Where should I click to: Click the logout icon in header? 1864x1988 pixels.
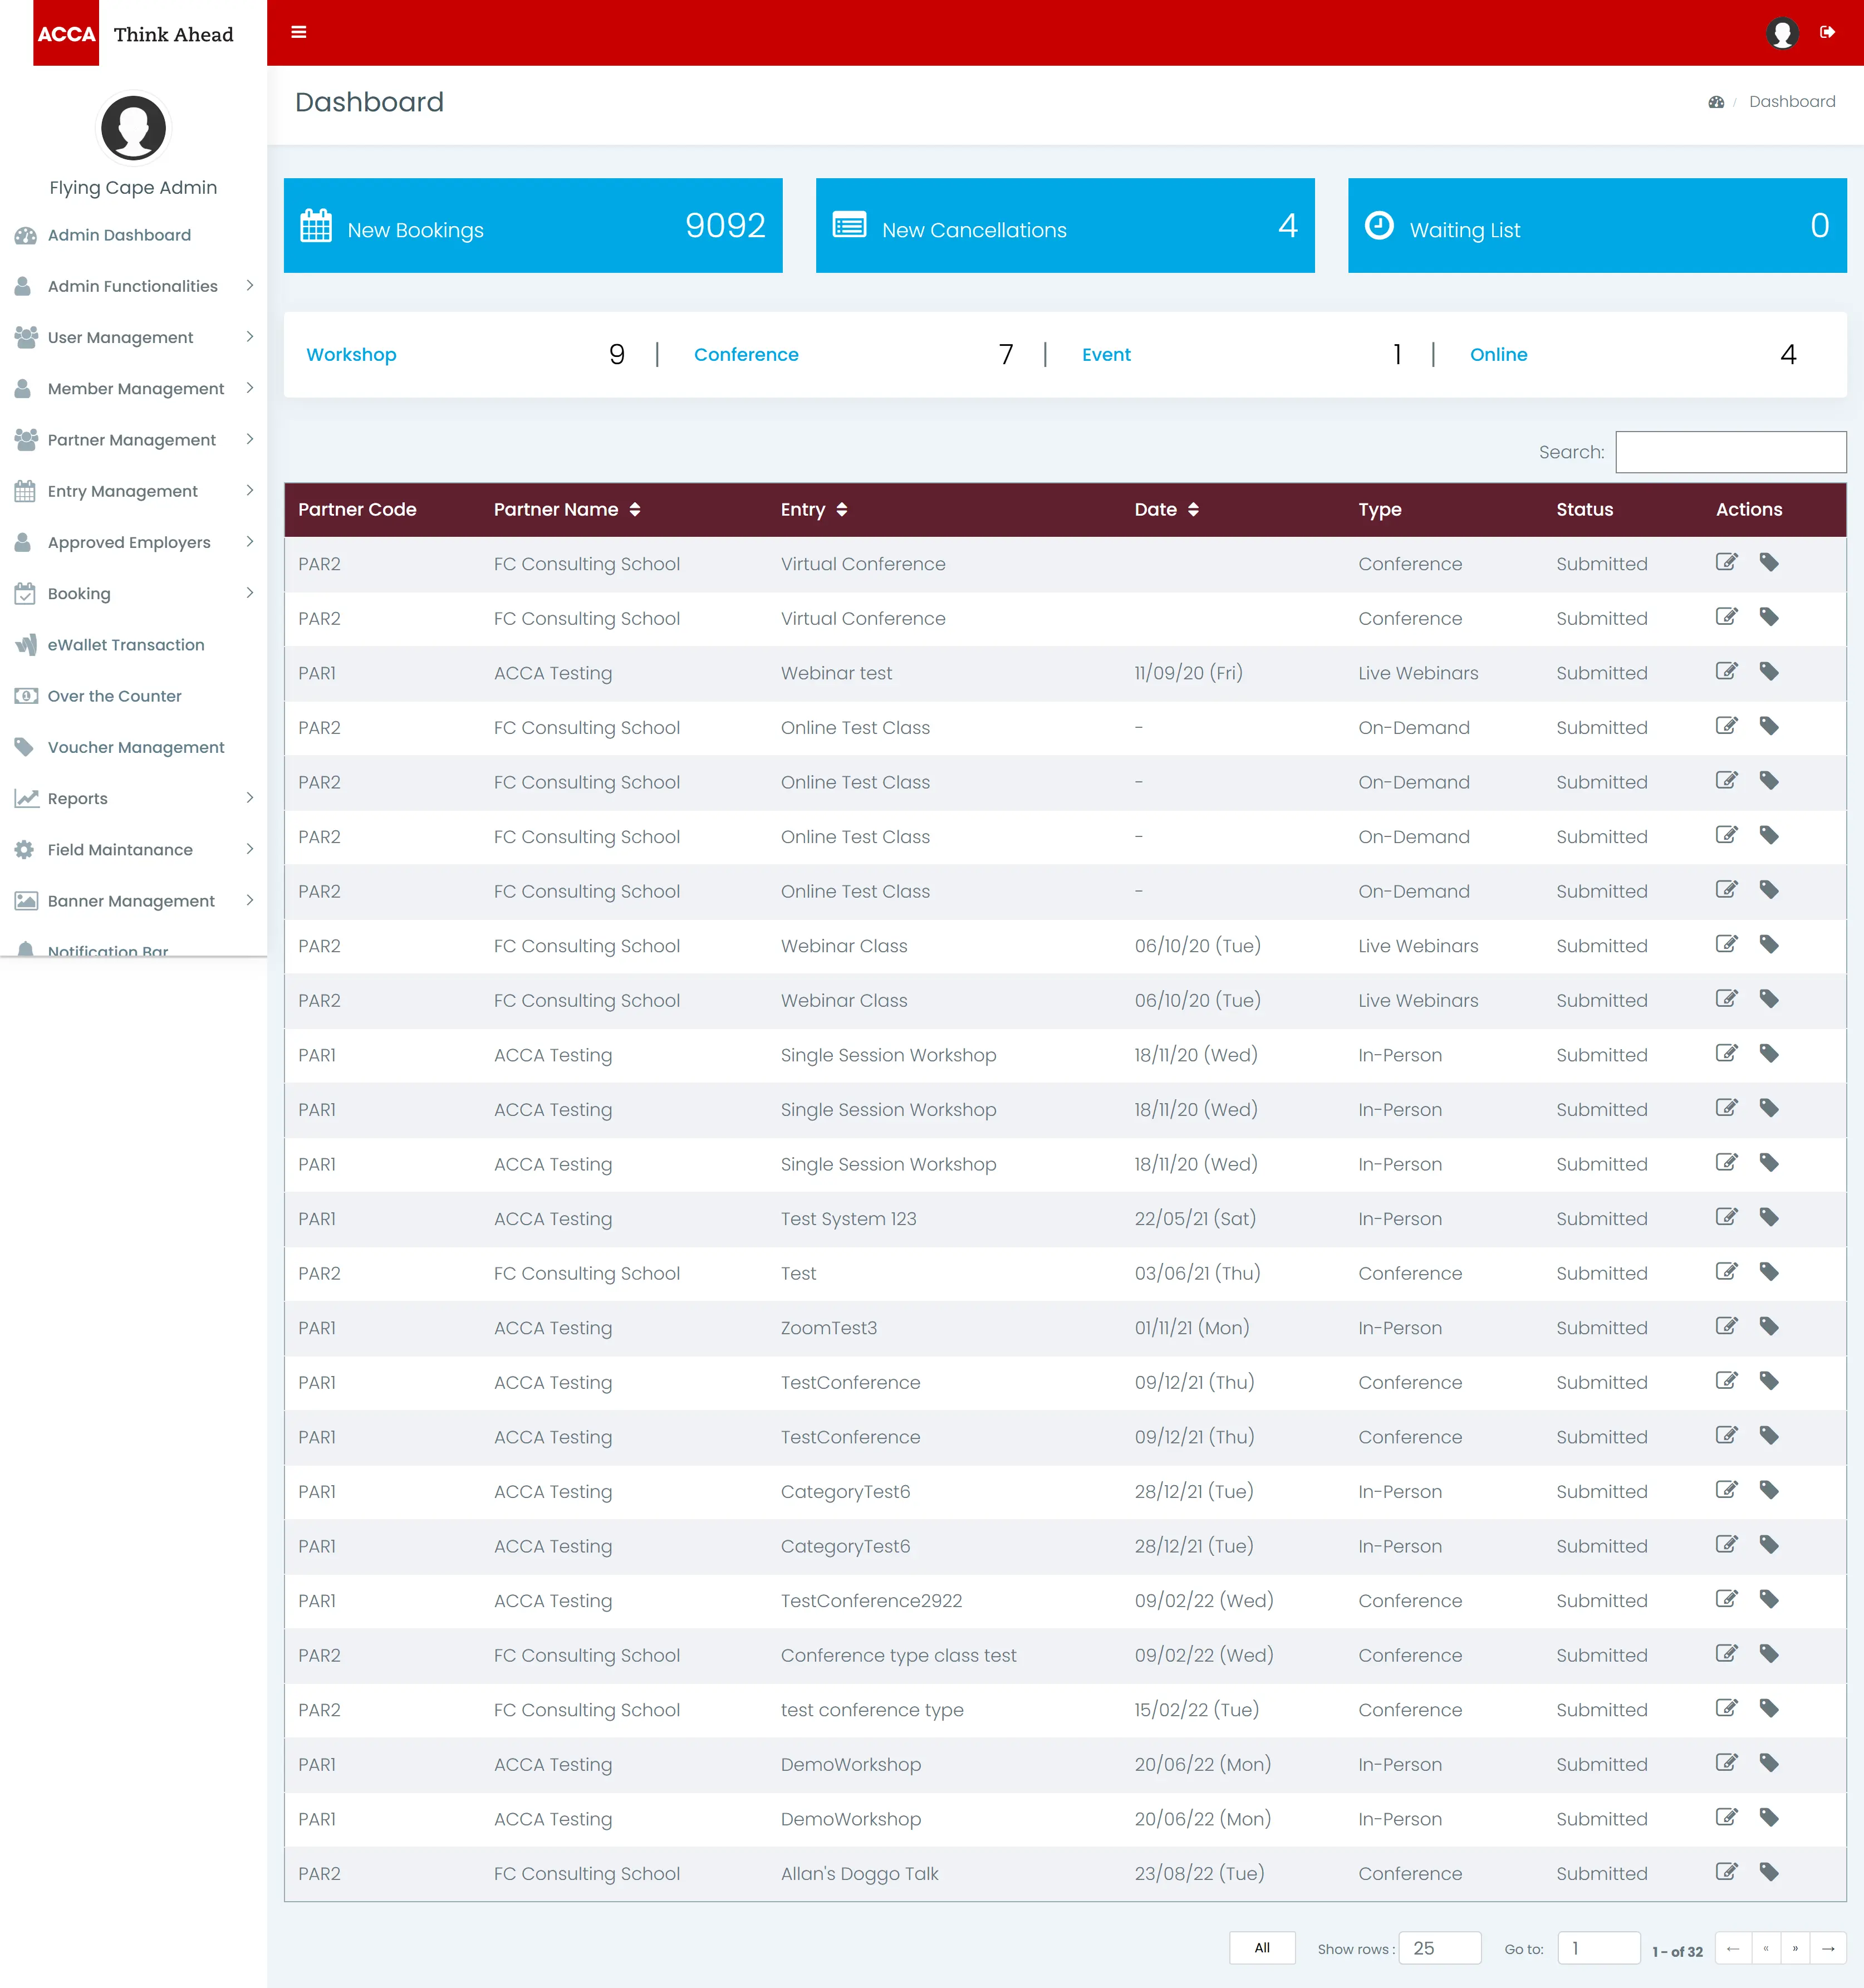coord(1827,32)
